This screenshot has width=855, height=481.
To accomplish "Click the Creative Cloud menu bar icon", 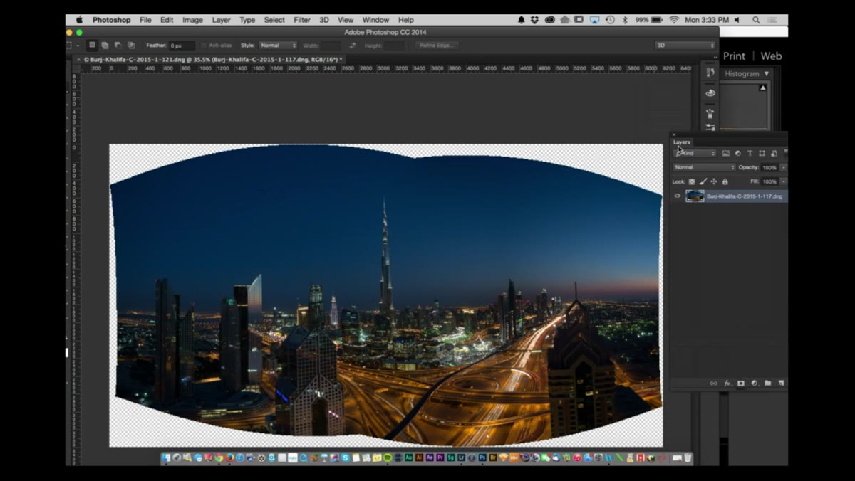I will (x=550, y=20).
